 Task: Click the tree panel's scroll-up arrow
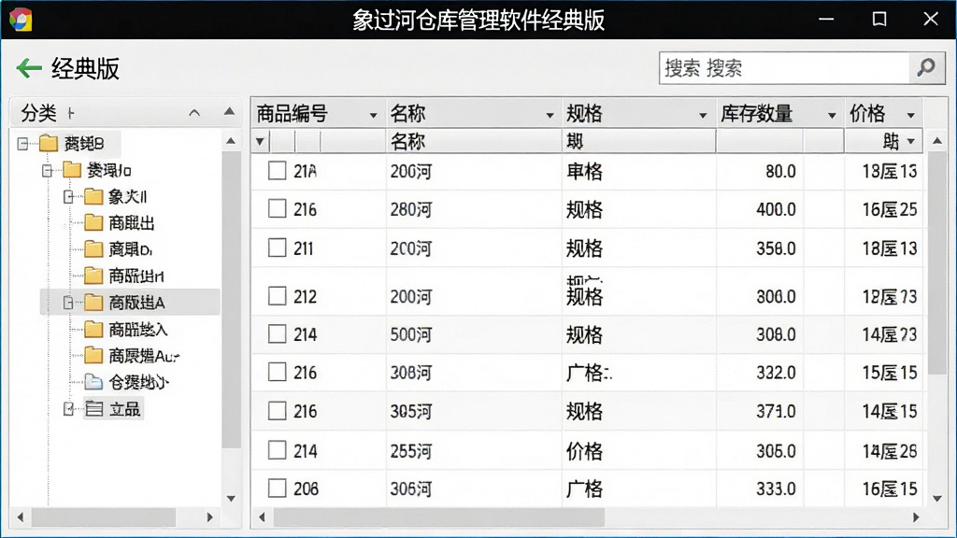(x=231, y=141)
